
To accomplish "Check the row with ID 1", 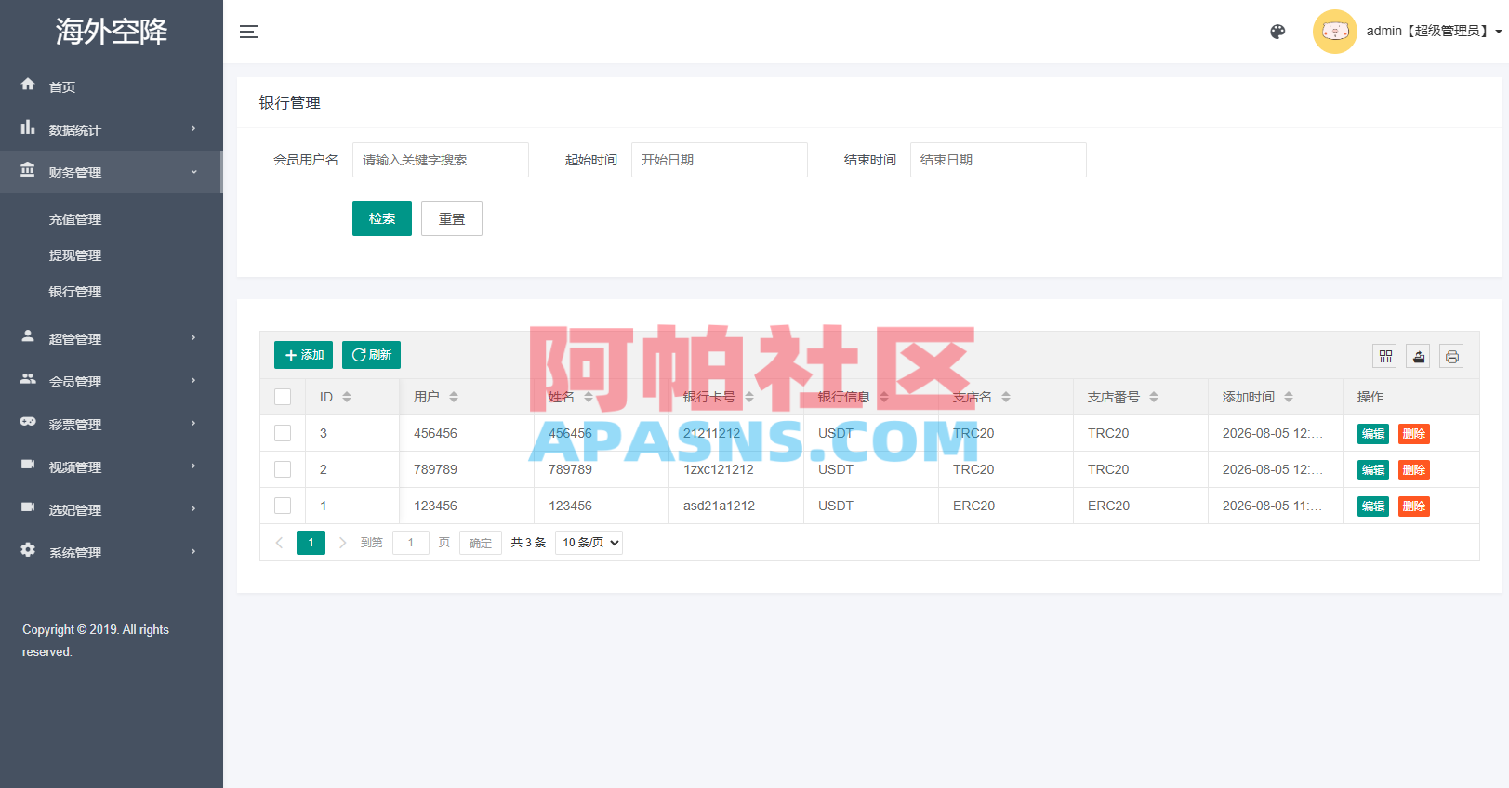I will pyautogui.click(x=283, y=506).
